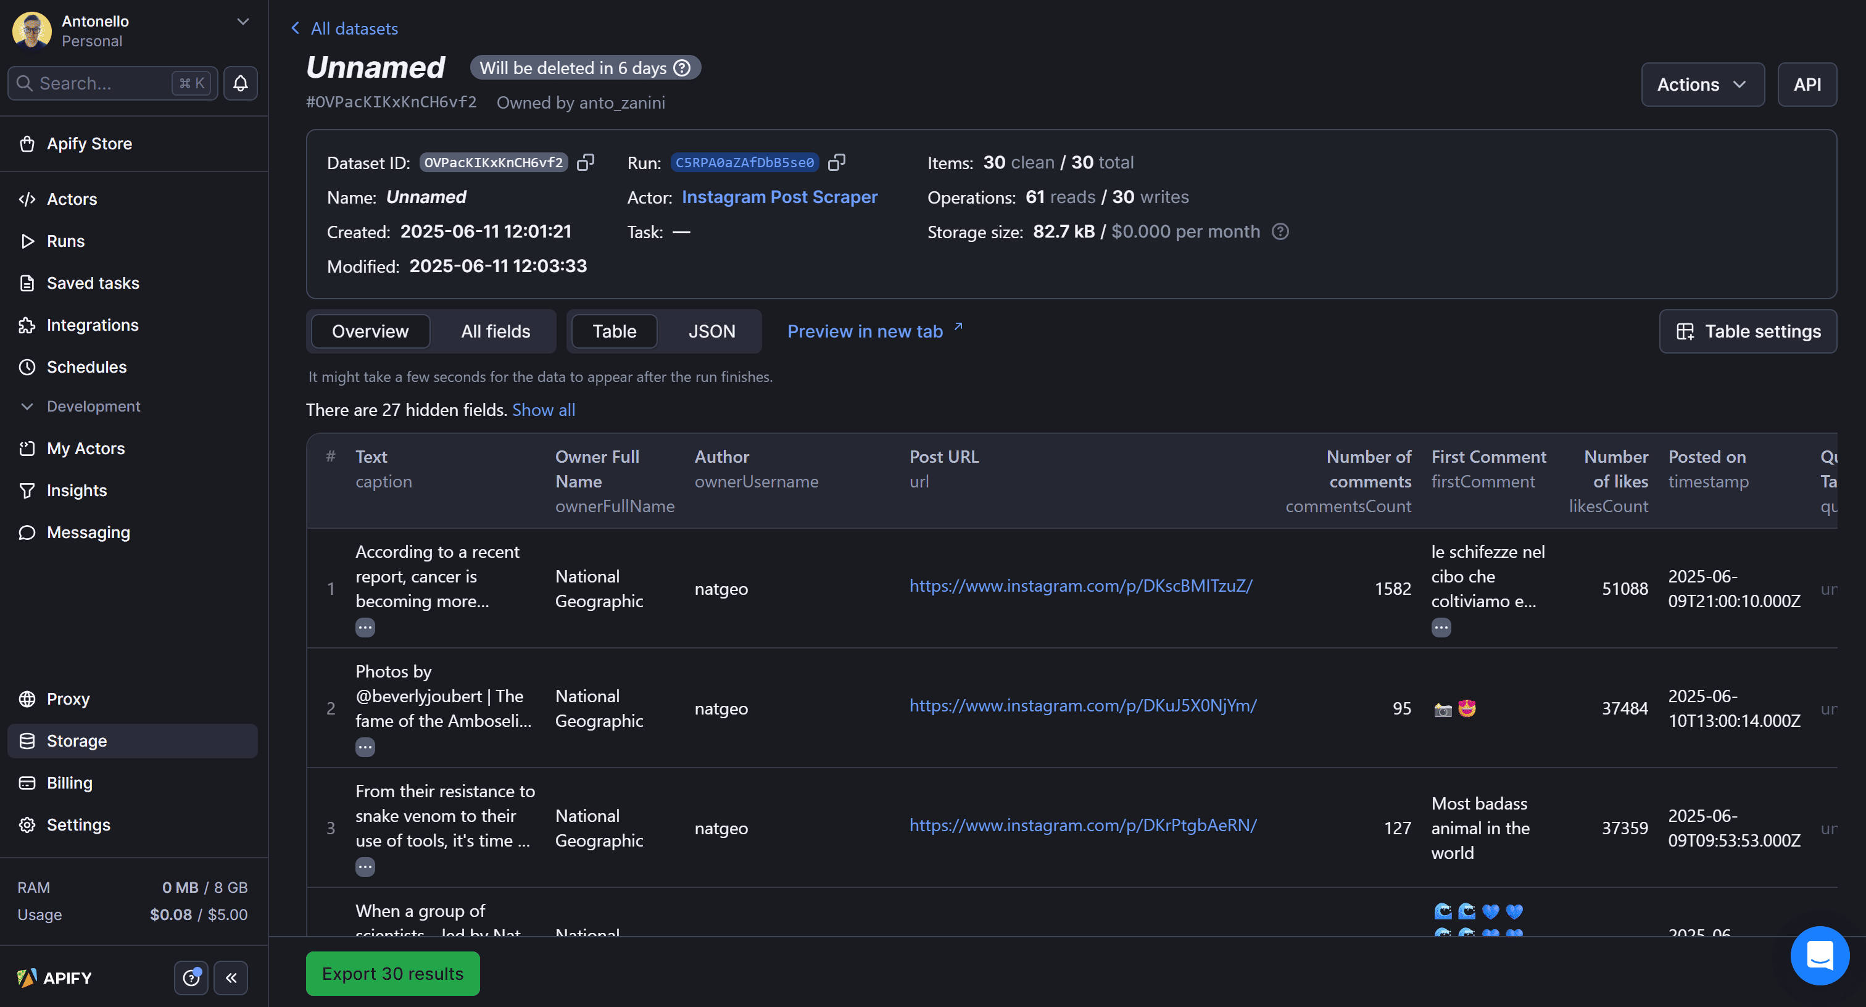Select the Table view toggle
1866x1007 pixels.
point(613,332)
